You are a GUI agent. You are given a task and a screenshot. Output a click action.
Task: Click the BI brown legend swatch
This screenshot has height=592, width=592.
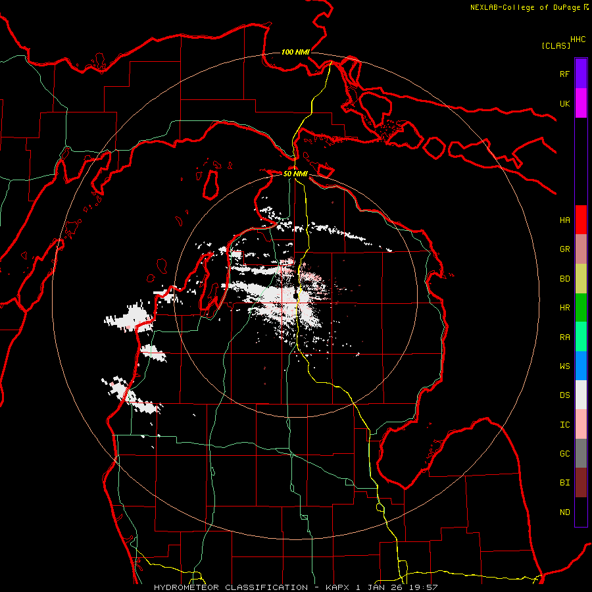[581, 483]
